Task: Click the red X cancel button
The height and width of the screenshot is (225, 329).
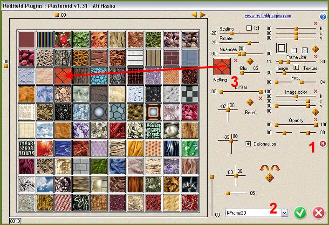Action: (x=319, y=213)
